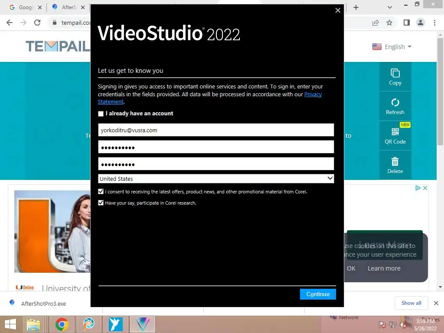
Task: Click the Action Center flag tray icon
Action: (x=382, y=325)
